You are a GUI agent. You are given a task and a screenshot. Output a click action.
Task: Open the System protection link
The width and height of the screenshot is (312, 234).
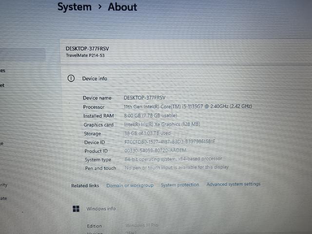tap(180, 185)
